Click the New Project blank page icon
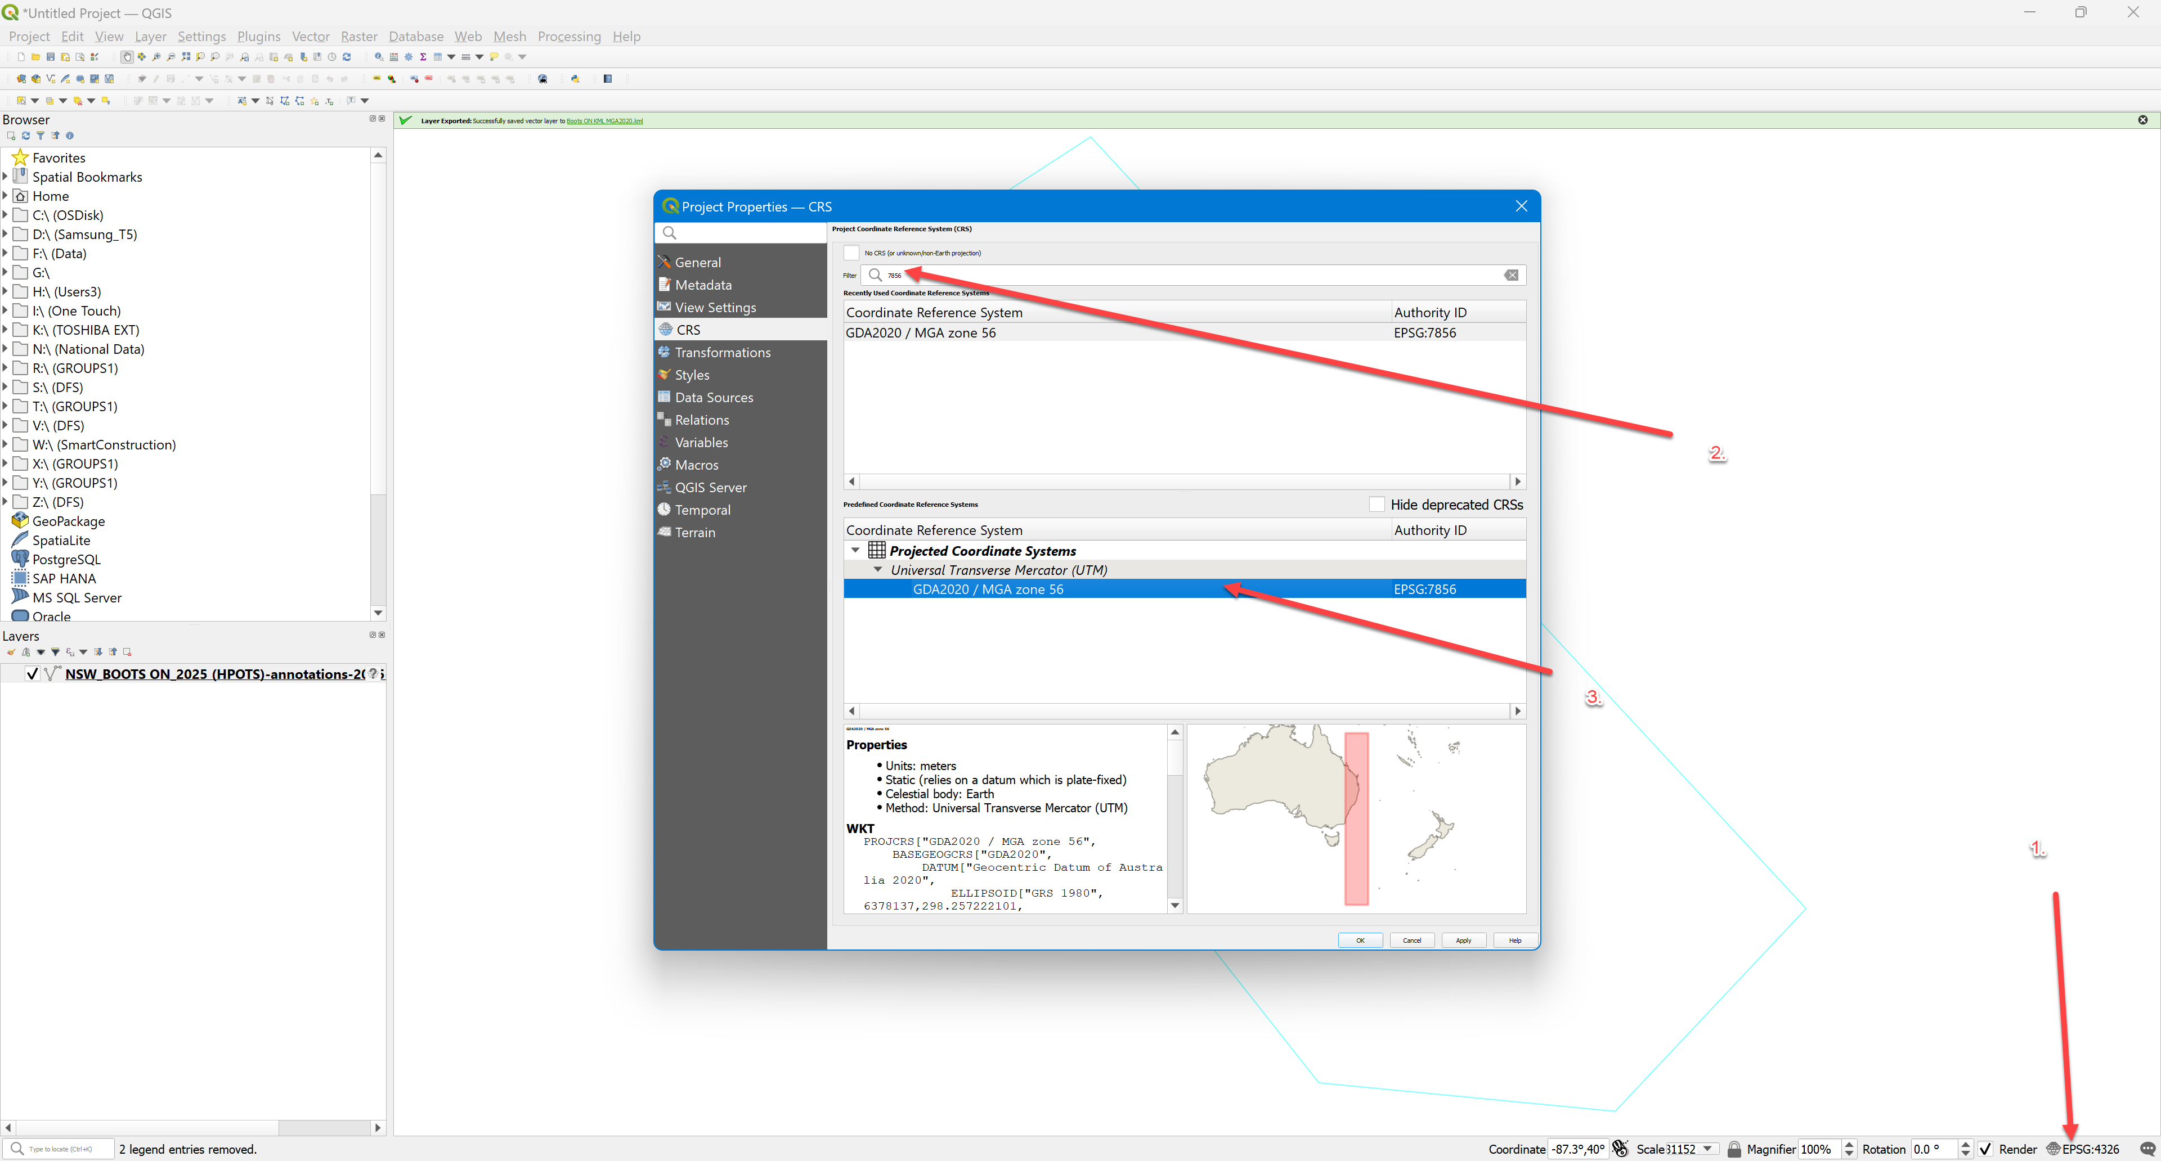The height and width of the screenshot is (1161, 2161). (x=21, y=57)
